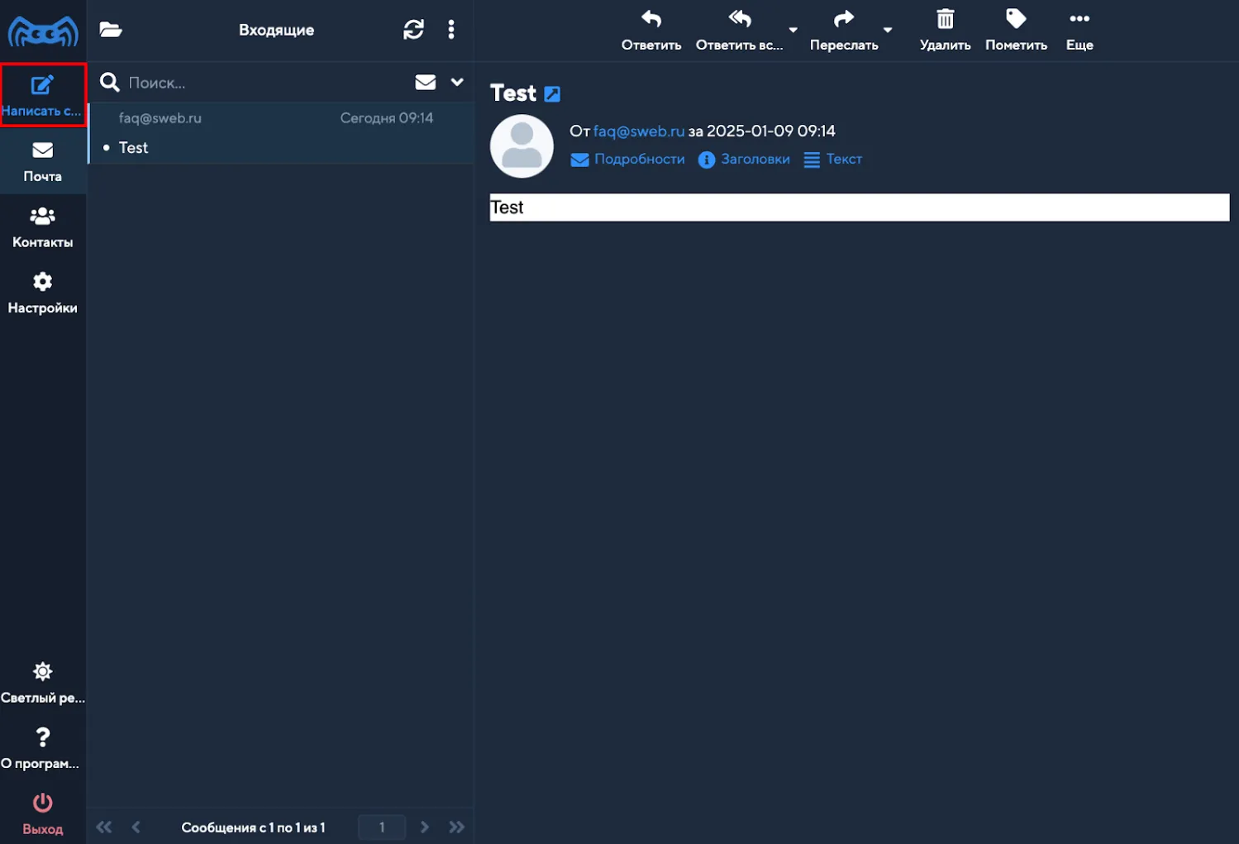
Task: Open Контакты in the sidebar
Action: click(x=43, y=226)
